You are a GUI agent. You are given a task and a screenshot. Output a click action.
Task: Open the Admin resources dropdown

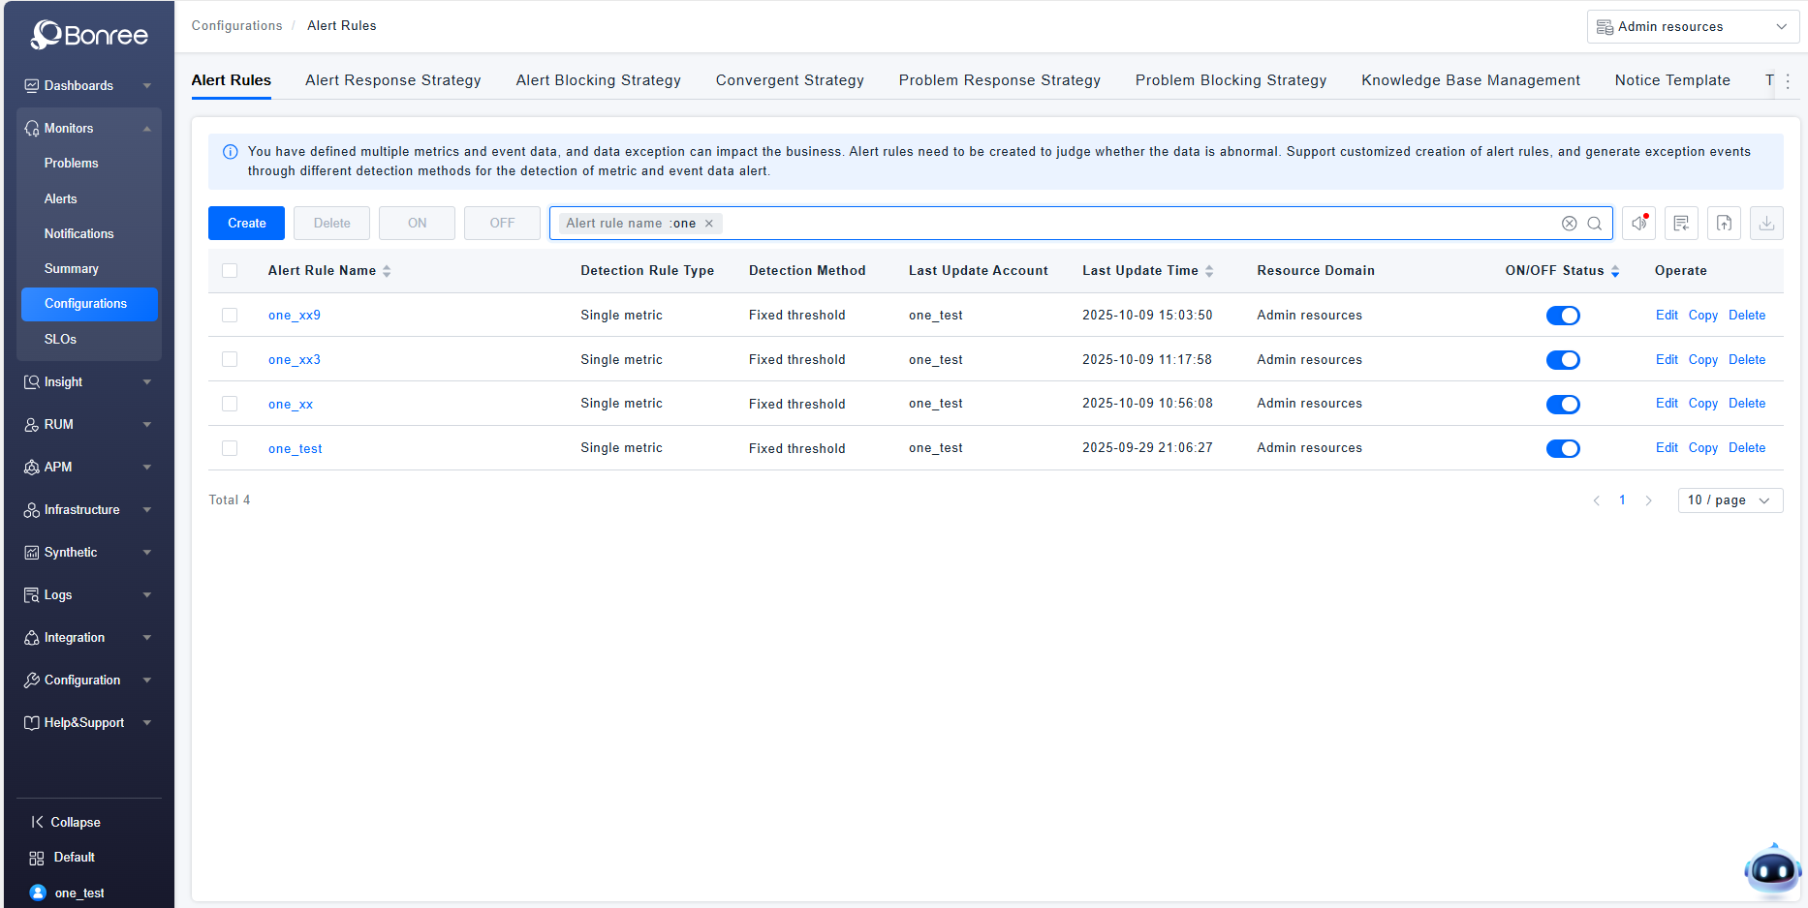(1692, 27)
